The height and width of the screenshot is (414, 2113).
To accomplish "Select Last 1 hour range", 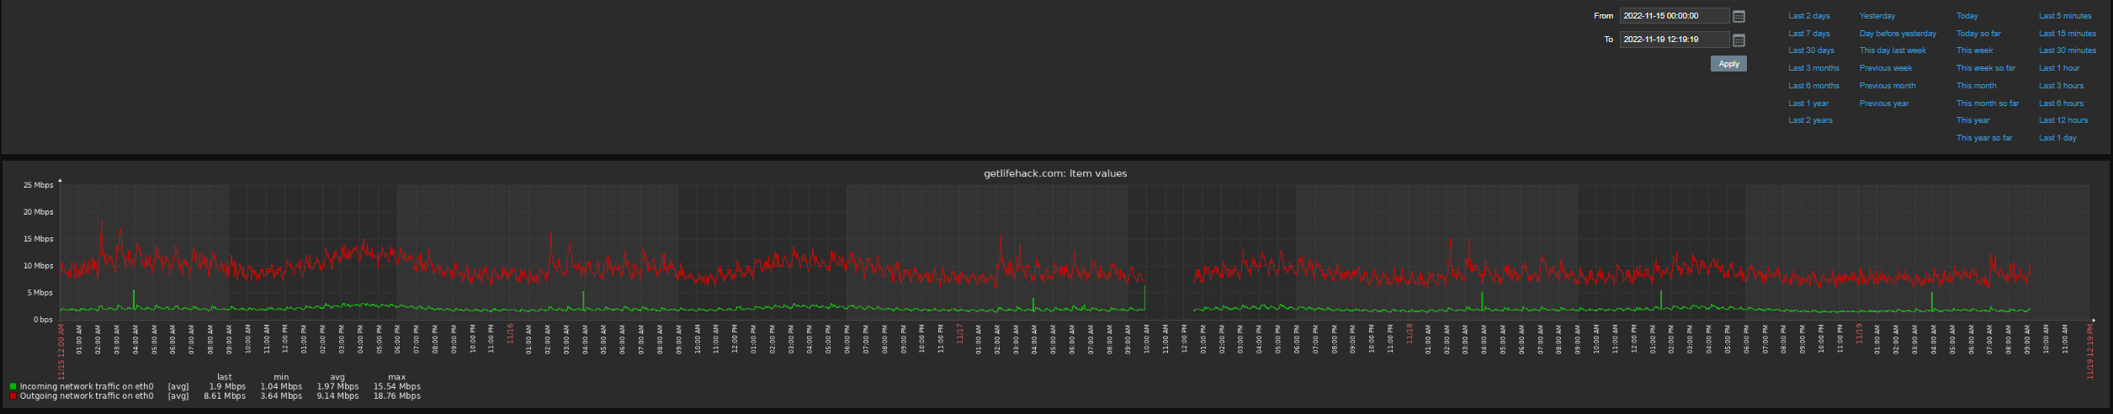I will tap(2059, 68).
